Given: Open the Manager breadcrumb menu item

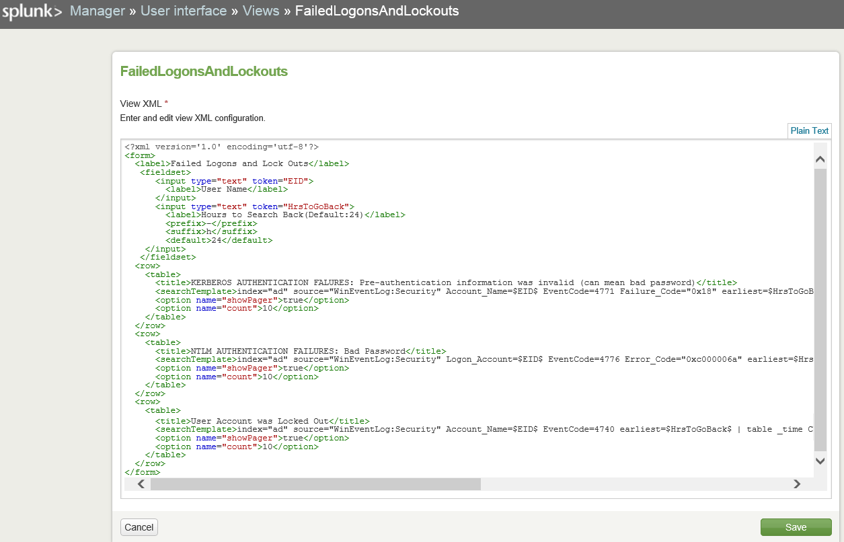Looking at the screenshot, I should pyautogui.click(x=98, y=11).
